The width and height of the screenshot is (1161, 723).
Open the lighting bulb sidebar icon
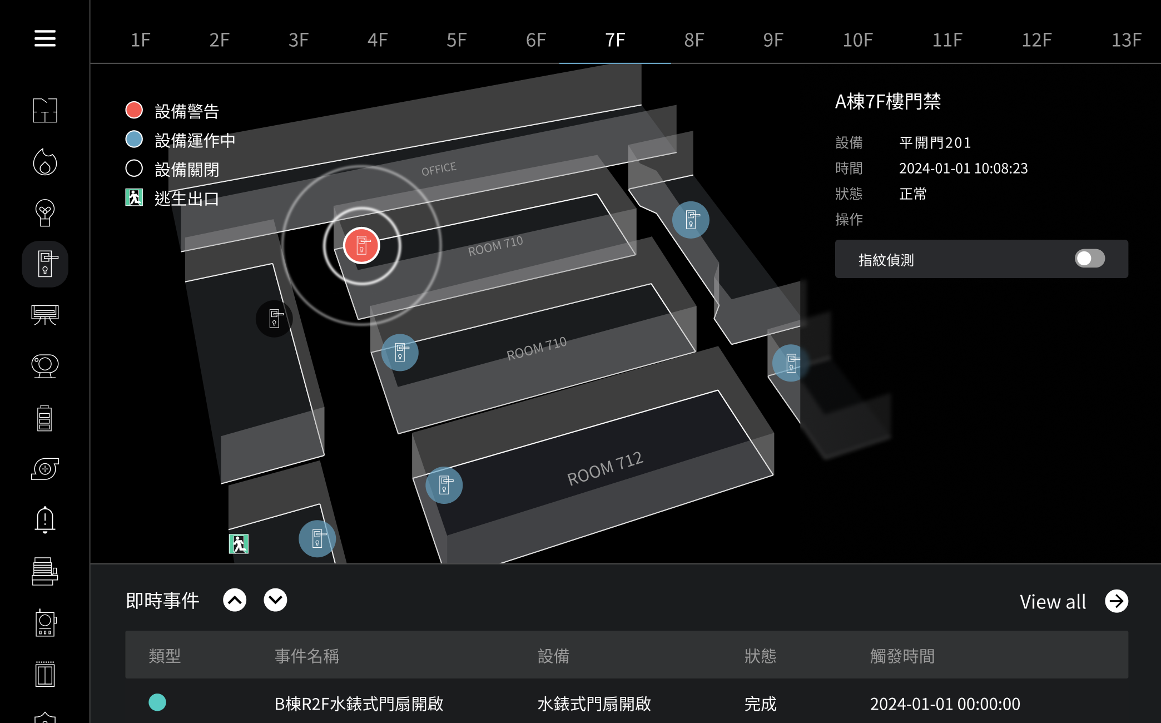click(44, 213)
